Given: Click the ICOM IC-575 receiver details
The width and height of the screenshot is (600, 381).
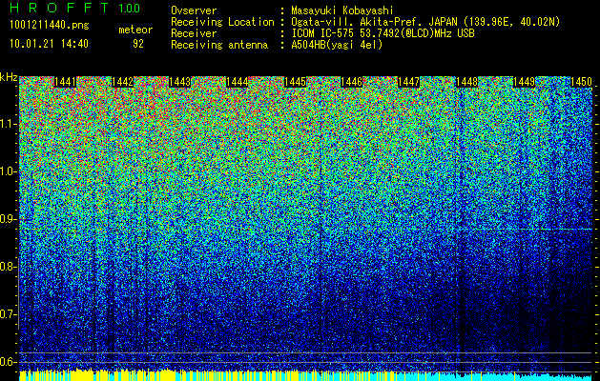Looking at the screenshot, I should click(383, 33).
